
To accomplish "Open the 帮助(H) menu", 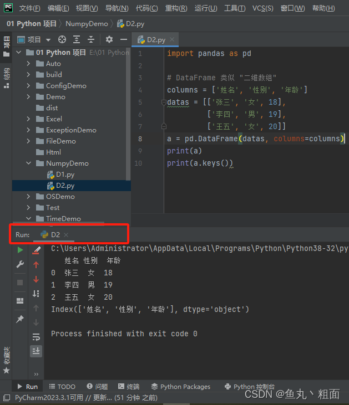I will [323, 8].
